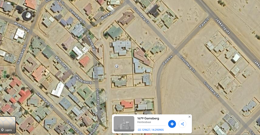
Task: Click the Gamsberg St label on left road
Action: click(22, 54)
